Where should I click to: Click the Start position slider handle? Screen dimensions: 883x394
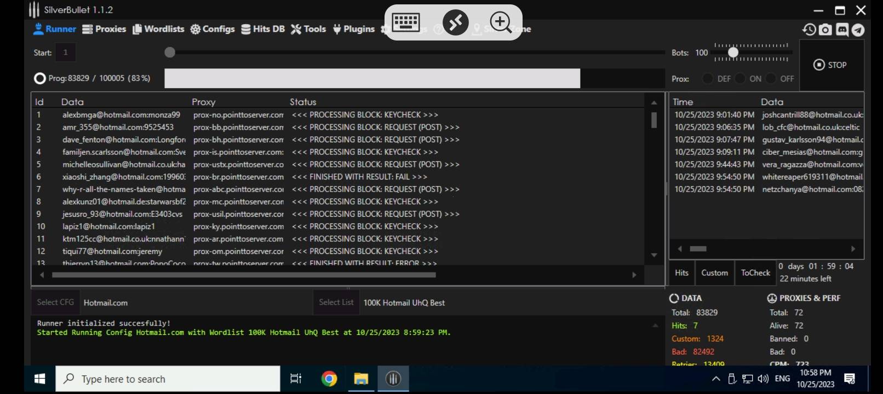[170, 53]
